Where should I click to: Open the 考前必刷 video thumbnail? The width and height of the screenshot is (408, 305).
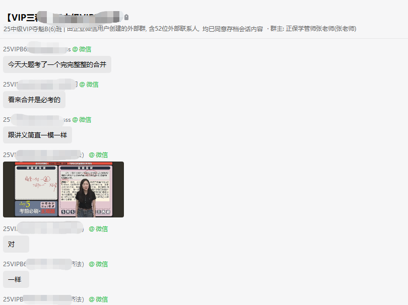tap(63, 189)
